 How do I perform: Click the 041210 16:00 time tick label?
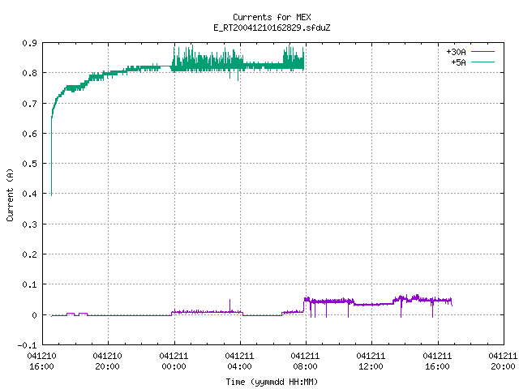pyautogui.click(x=41, y=361)
